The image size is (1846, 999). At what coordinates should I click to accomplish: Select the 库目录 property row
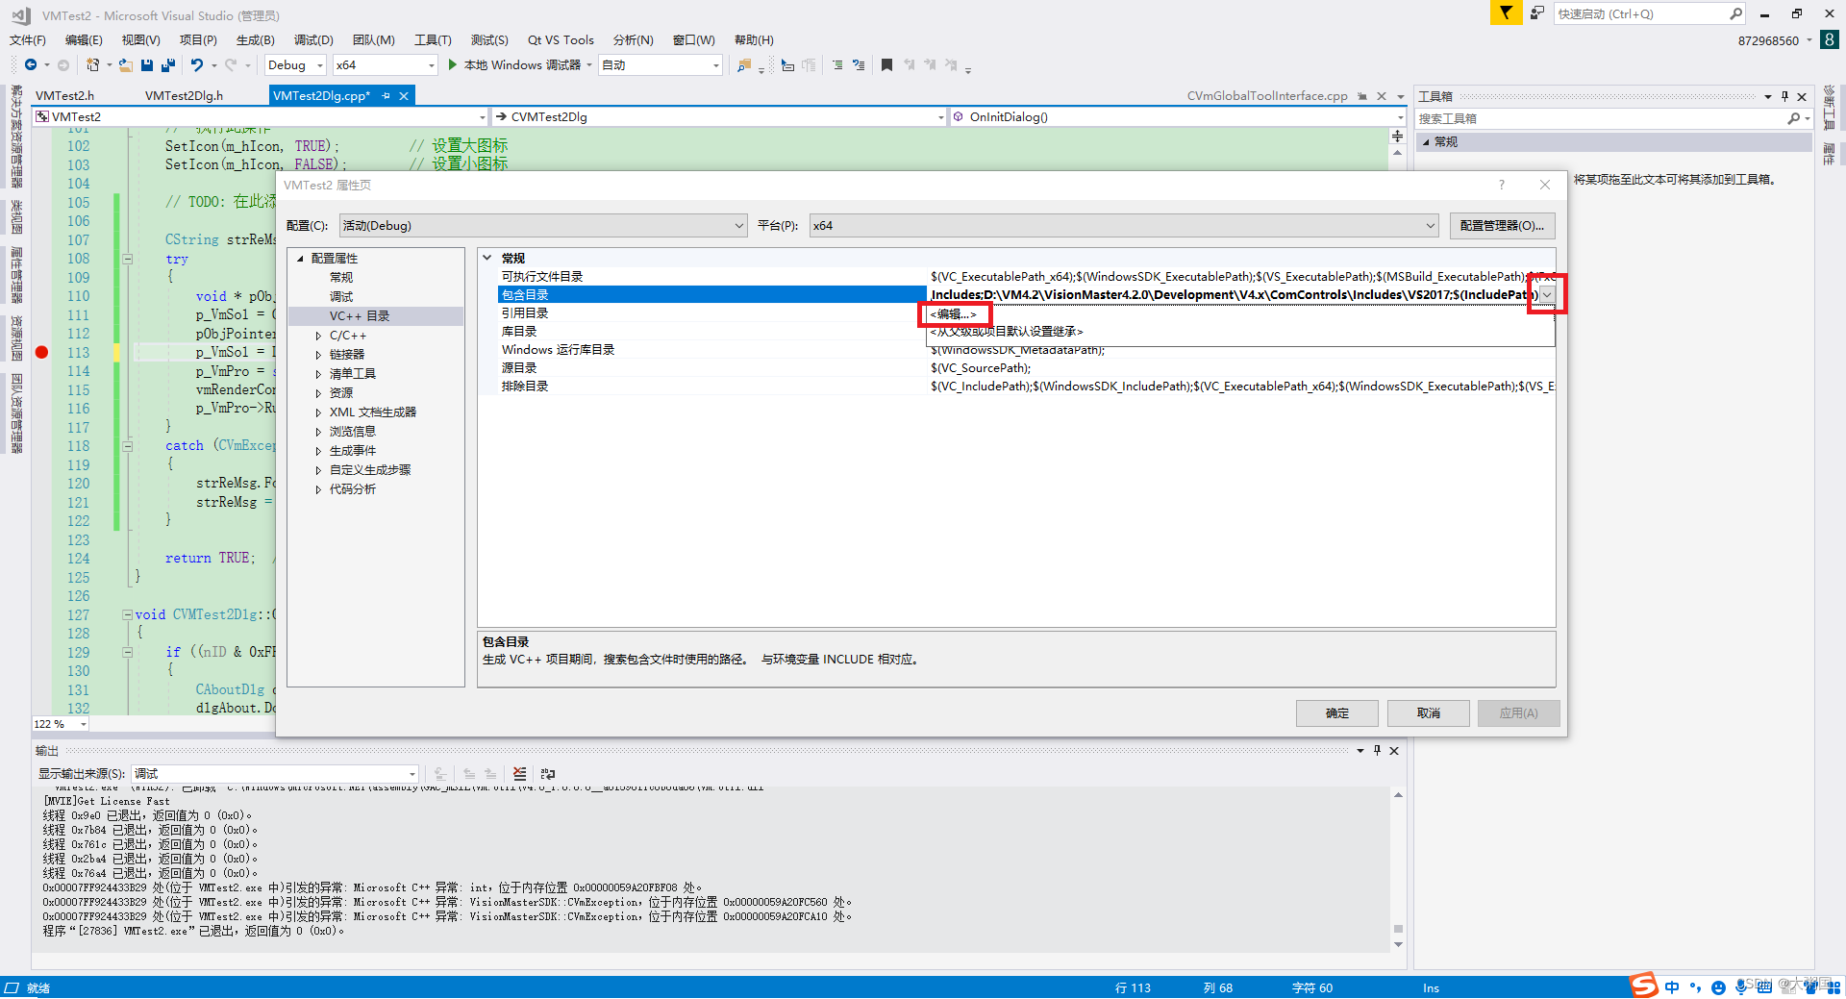1026,332
